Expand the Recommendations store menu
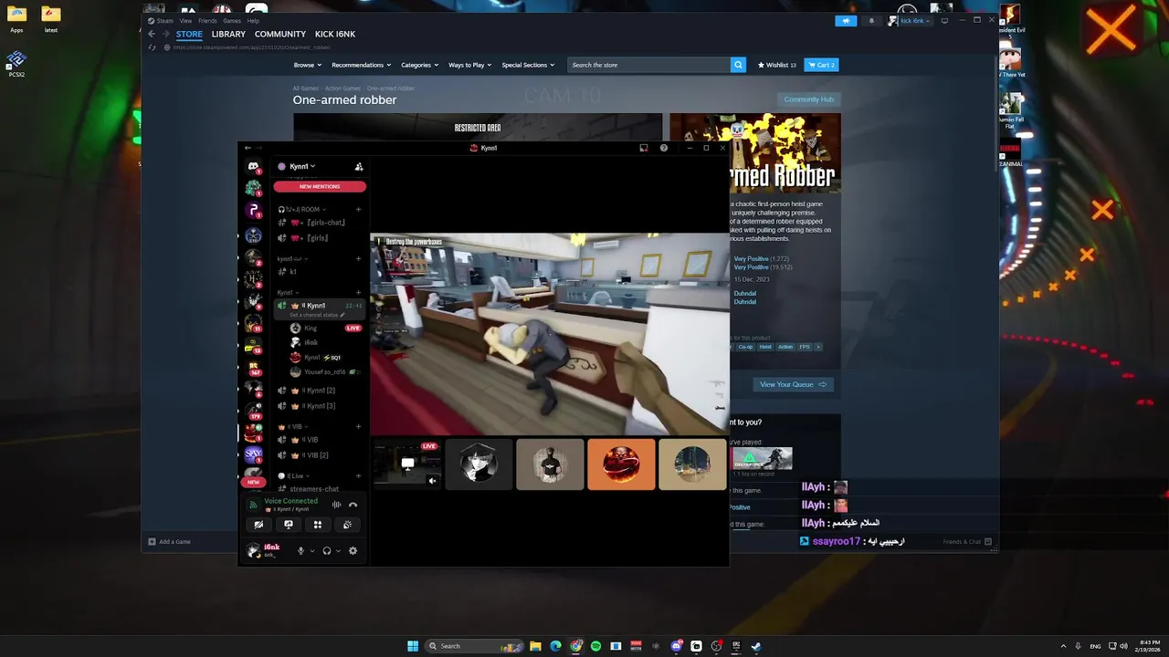The height and width of the screenshot is (657, 1169). click(x=361, y=65)
